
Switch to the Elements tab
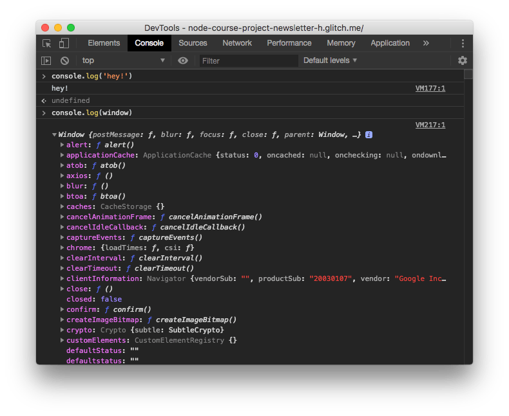point(104,43)
